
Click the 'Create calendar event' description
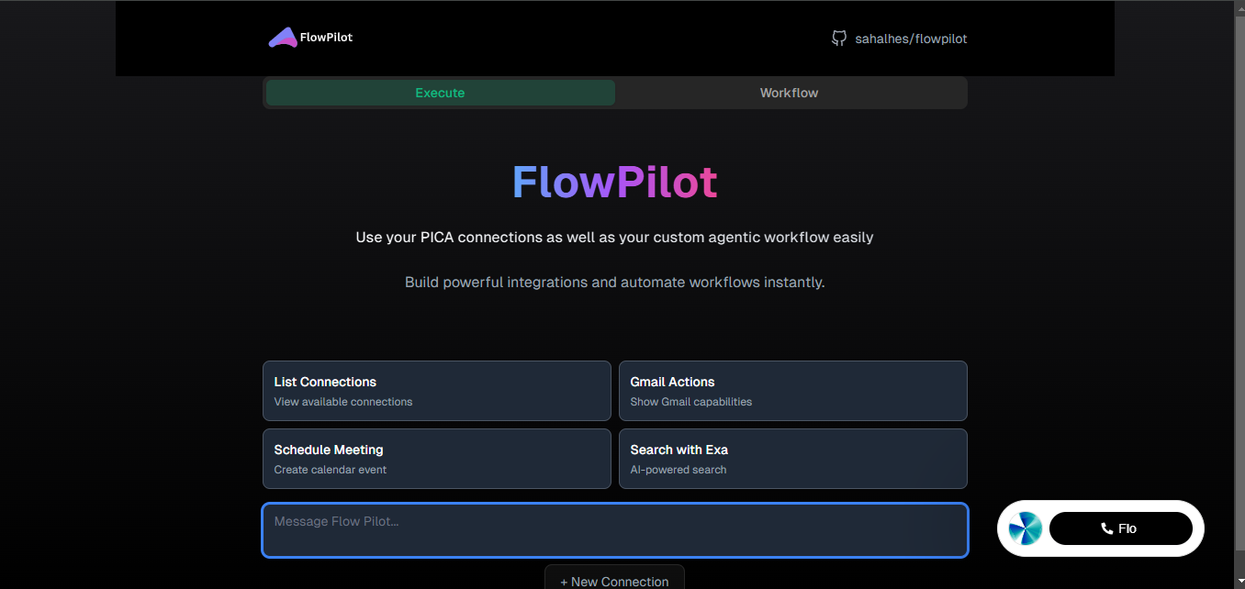[331, 470]
